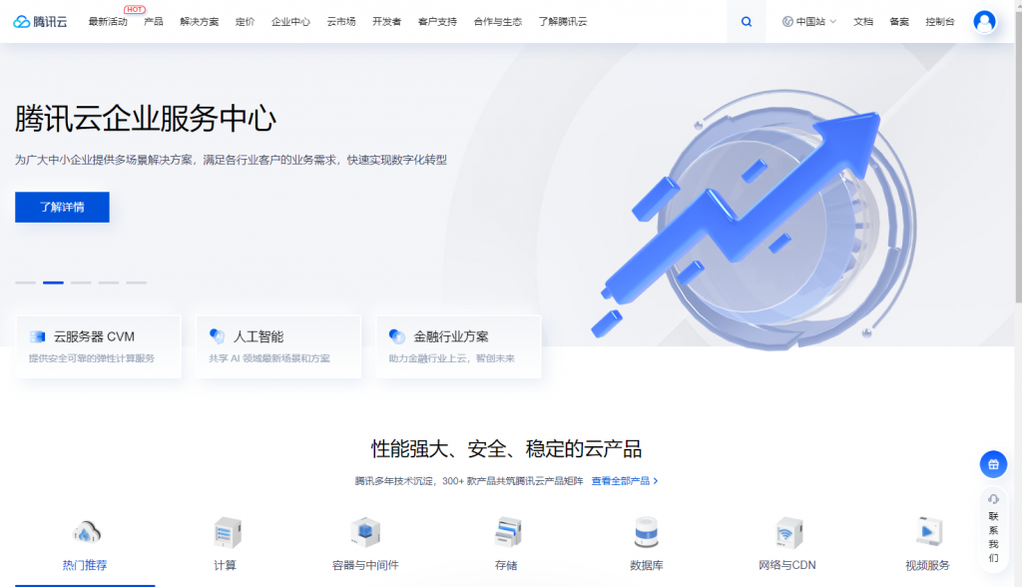Switch to the 存储 tab label

pos(506,565)
